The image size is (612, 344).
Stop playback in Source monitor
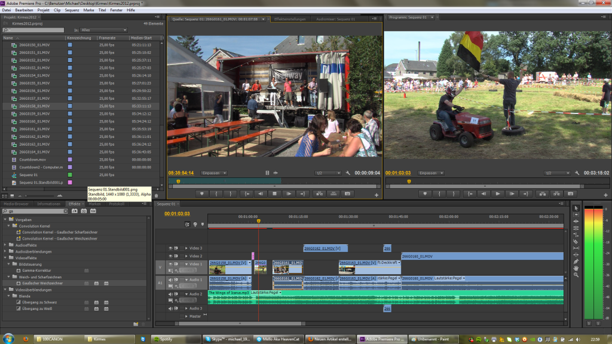274,194
